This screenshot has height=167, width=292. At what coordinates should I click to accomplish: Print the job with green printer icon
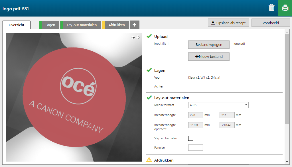[285, 8]
